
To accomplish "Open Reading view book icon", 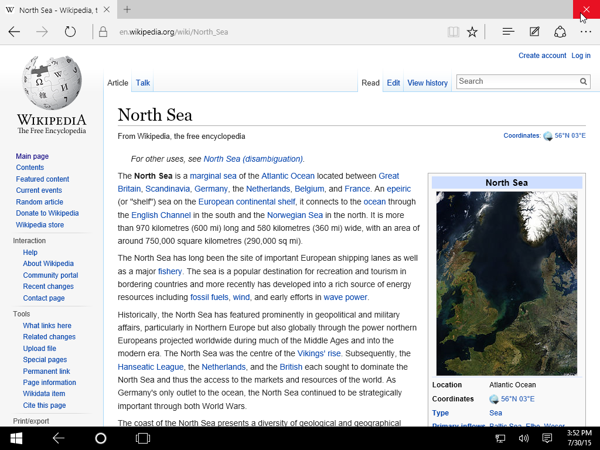I will [x=453, y=32].
